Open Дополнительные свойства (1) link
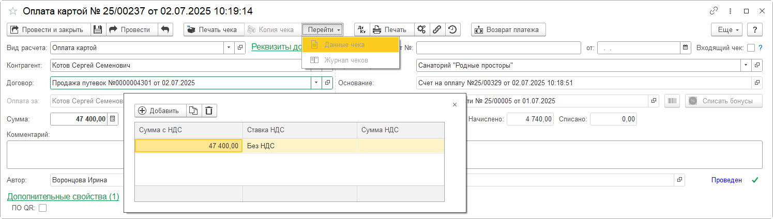The width and height of the screenshot is (773, 219). coord(63,196)
